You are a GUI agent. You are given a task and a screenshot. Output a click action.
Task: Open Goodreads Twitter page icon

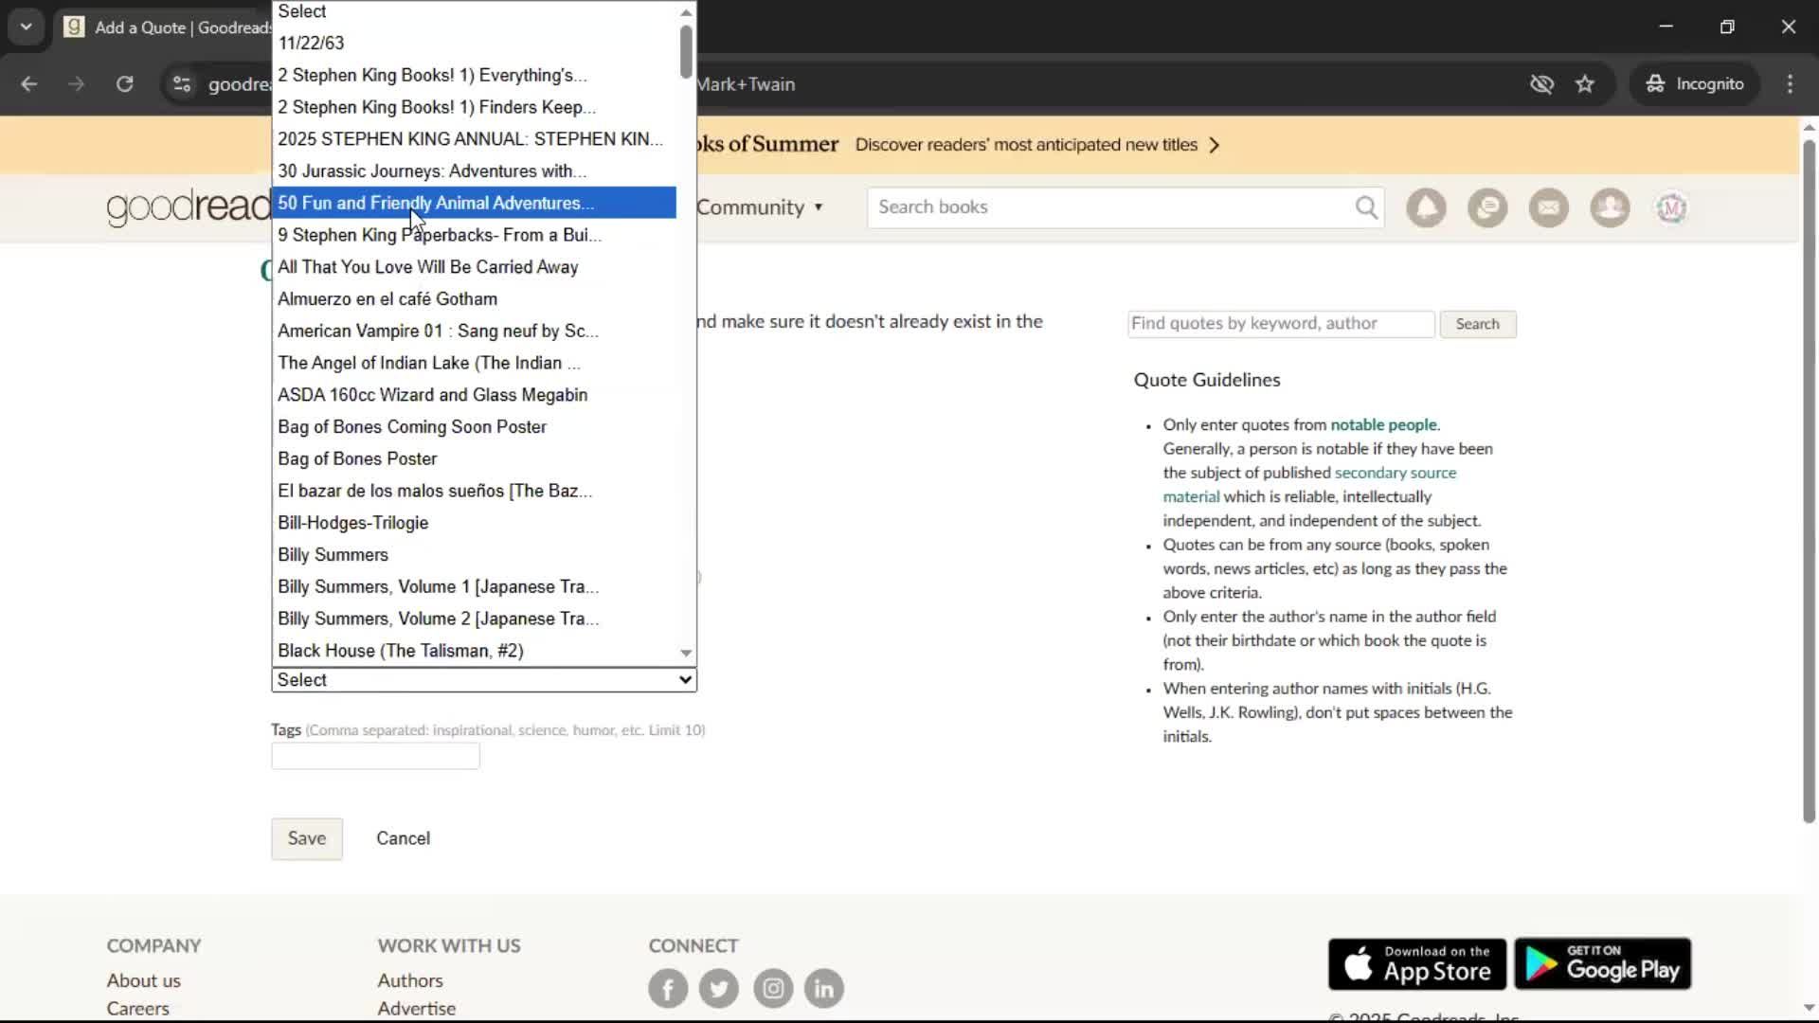(719, 989)
